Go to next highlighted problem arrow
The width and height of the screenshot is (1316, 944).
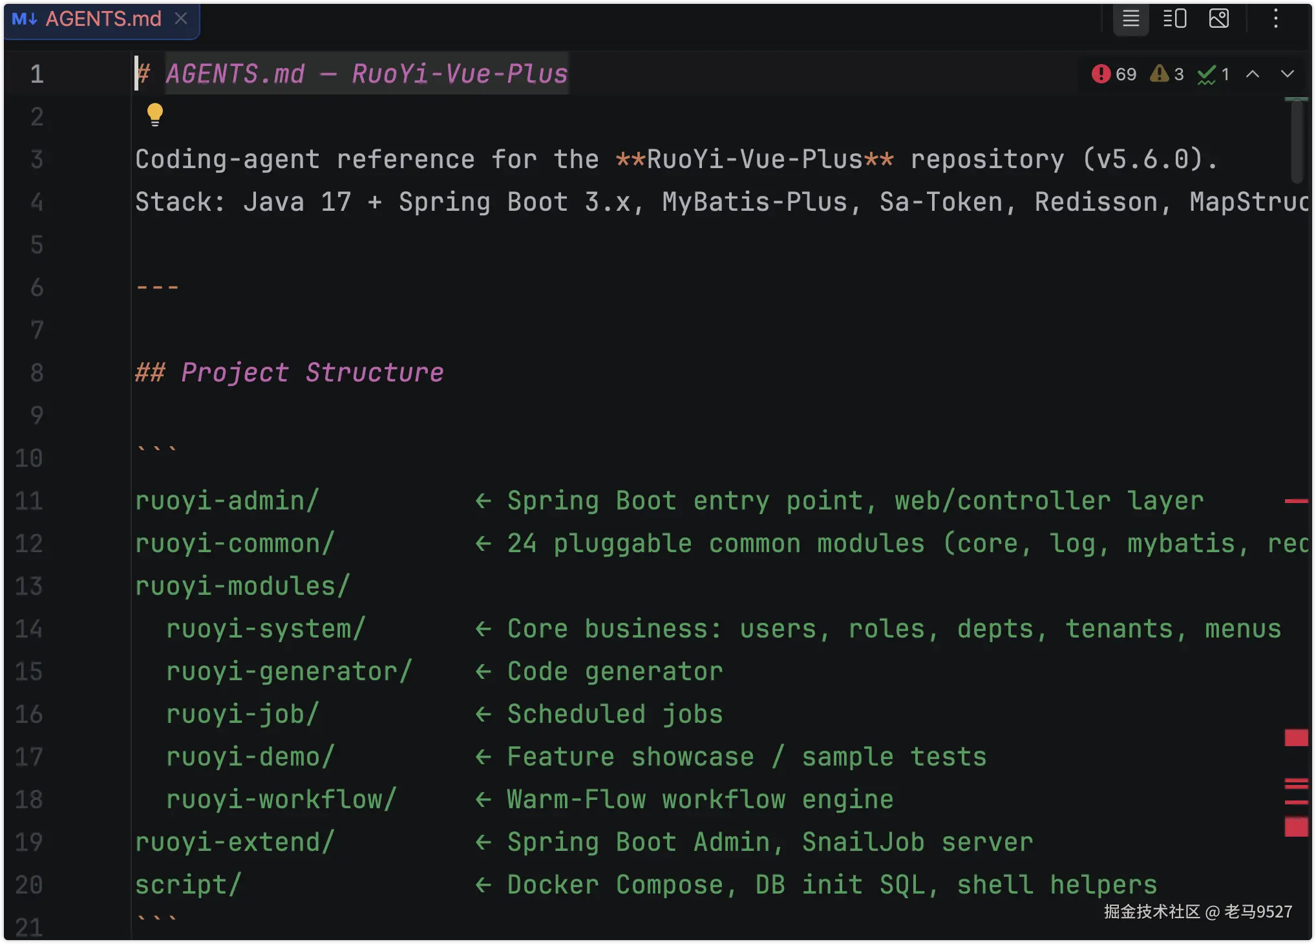click(1287, 74)
